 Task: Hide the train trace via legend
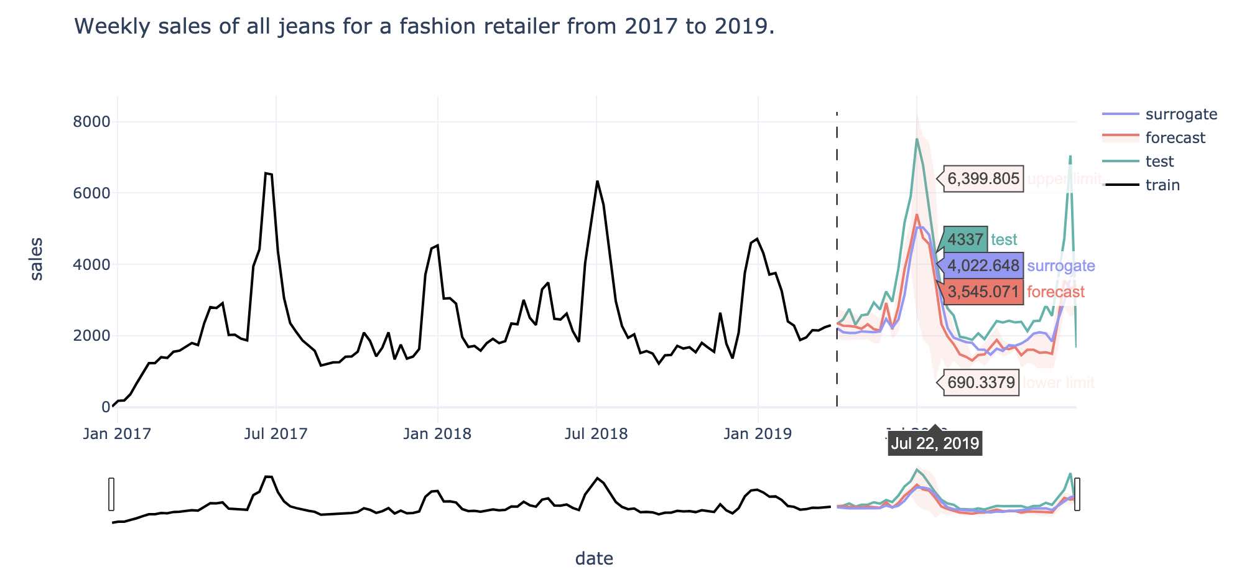(x=1141, y=185)
